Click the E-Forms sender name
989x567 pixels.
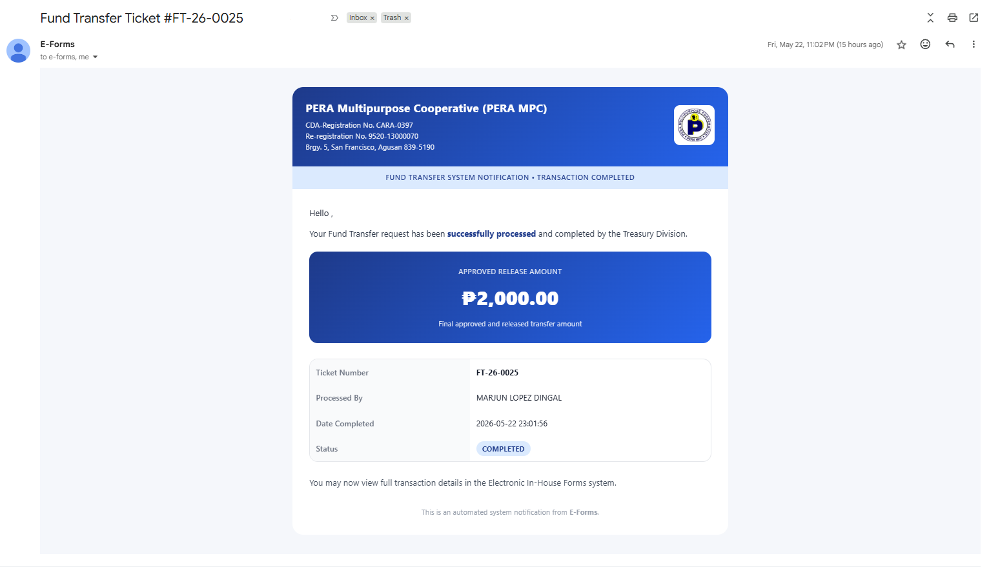pyautogui.click(x=57, y=44)
